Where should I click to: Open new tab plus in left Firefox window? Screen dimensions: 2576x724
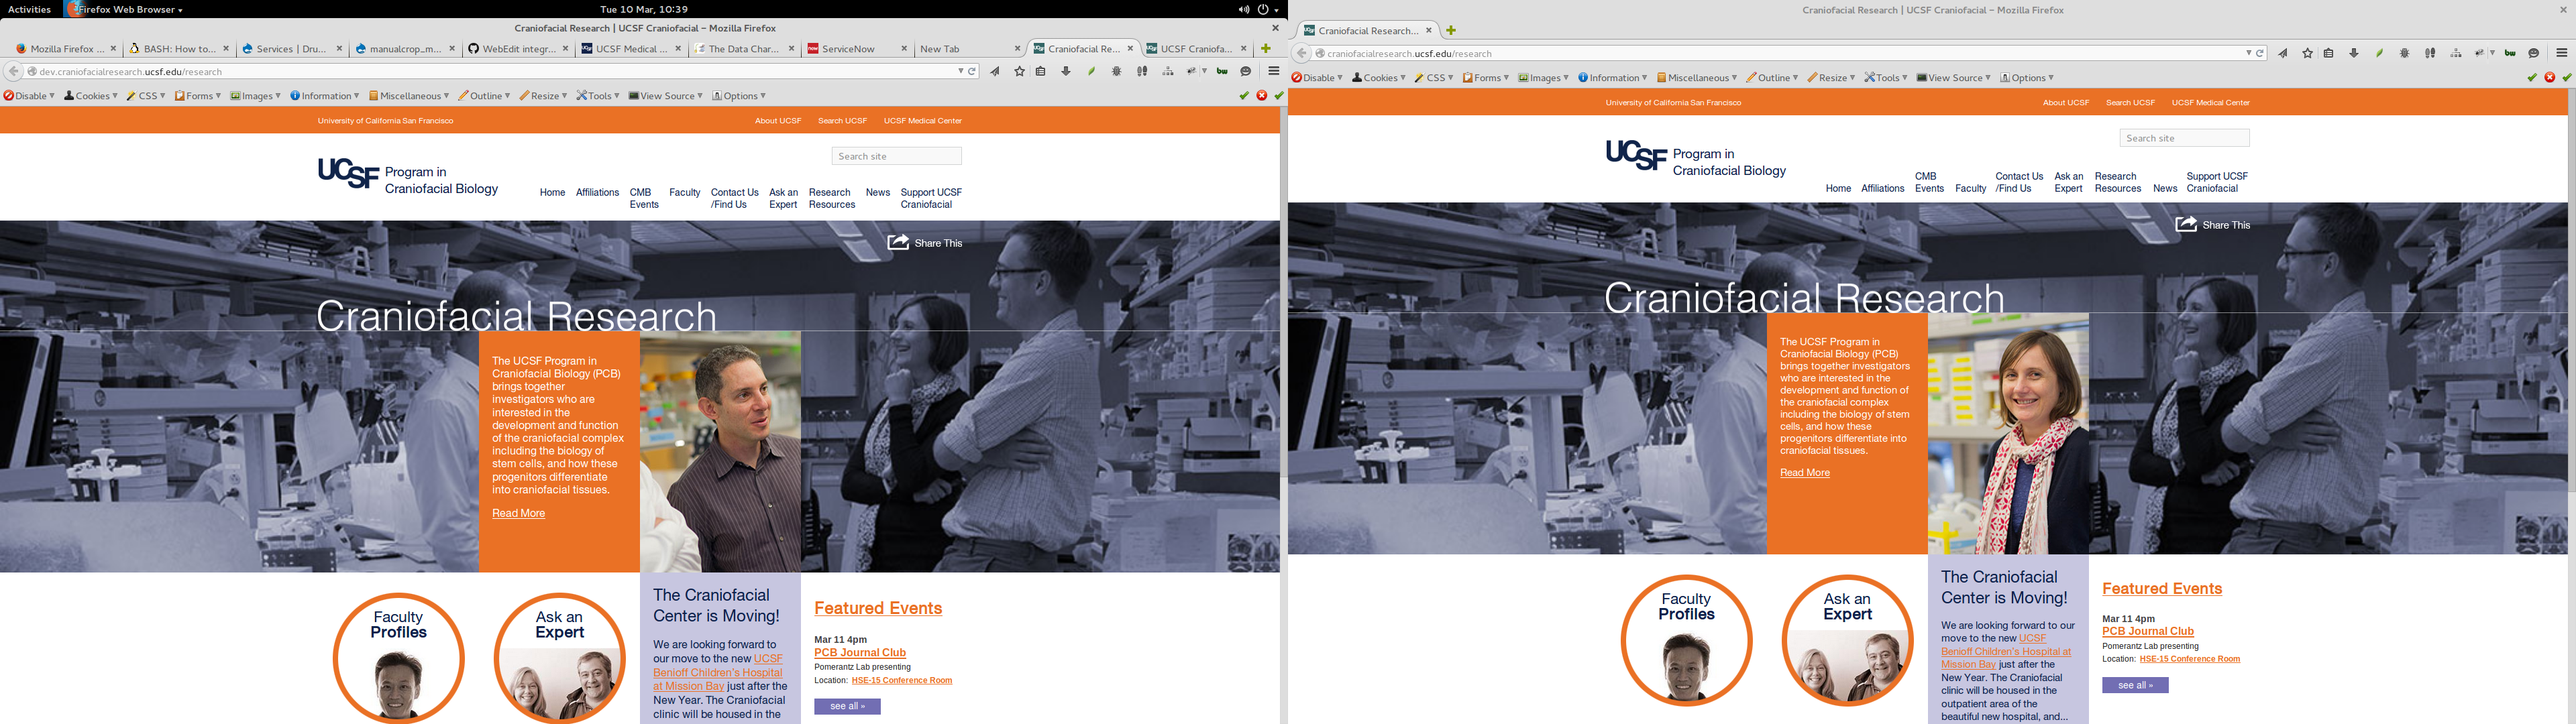[1266, 48]
